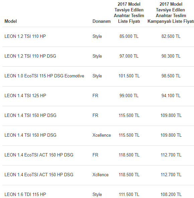Select the Donanım column header
Viewport: 194px width, 198px height.
coord(101,21)
